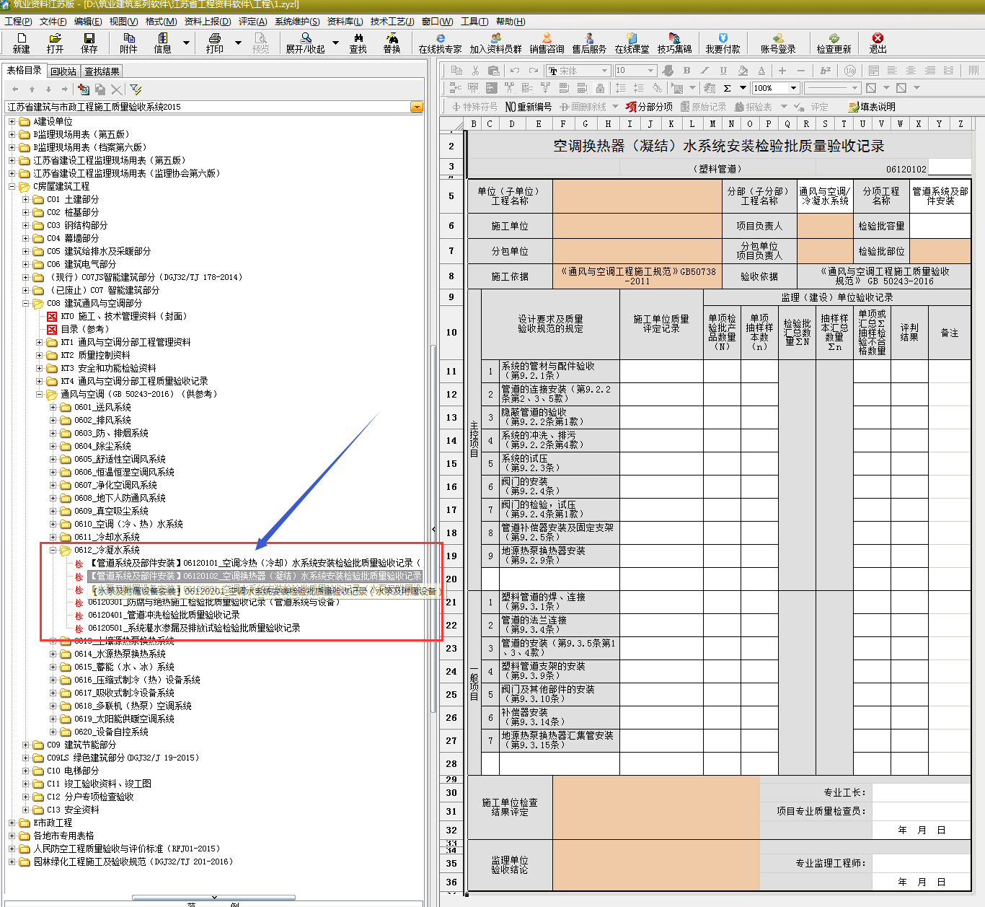Select 06120401_管道冲洗检验批质量验收记录 tree item

(164, 615)
